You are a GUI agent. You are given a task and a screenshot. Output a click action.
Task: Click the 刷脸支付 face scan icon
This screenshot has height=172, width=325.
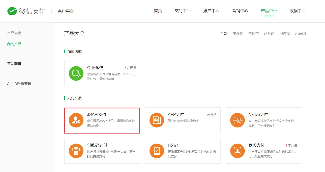238,151
